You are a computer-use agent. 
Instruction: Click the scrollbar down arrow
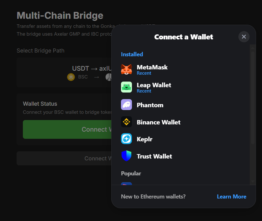pos(253,181)
